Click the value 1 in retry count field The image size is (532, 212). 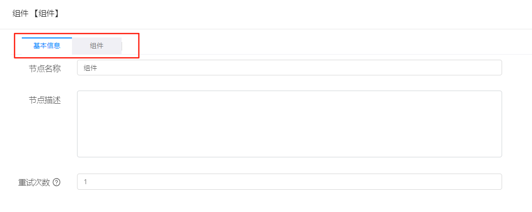[x=86, y=182]
